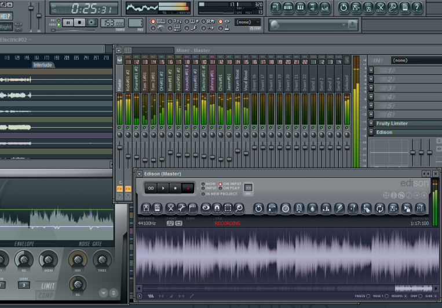Open Edison (Master) window menu arrow

coord(139,174)
